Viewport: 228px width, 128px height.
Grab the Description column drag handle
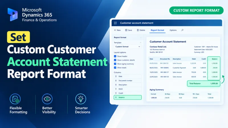pyautogui.click(x=116, y=85)
